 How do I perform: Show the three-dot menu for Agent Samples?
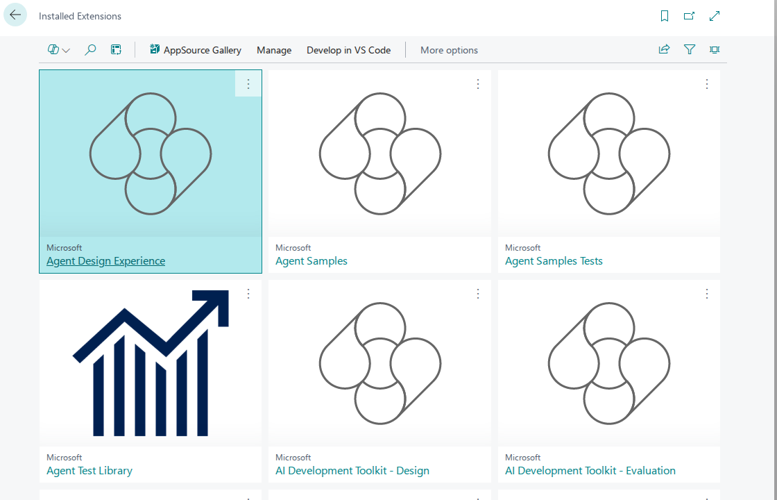click(x=478, y=84)
